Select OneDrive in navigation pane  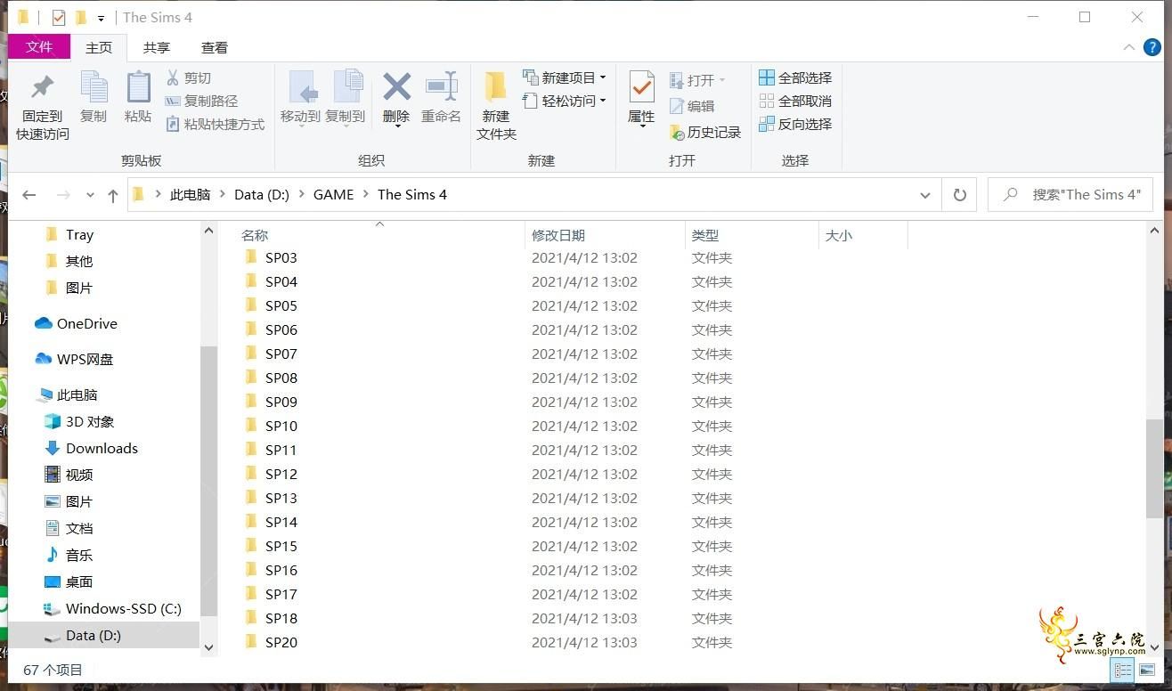point(76,323)
